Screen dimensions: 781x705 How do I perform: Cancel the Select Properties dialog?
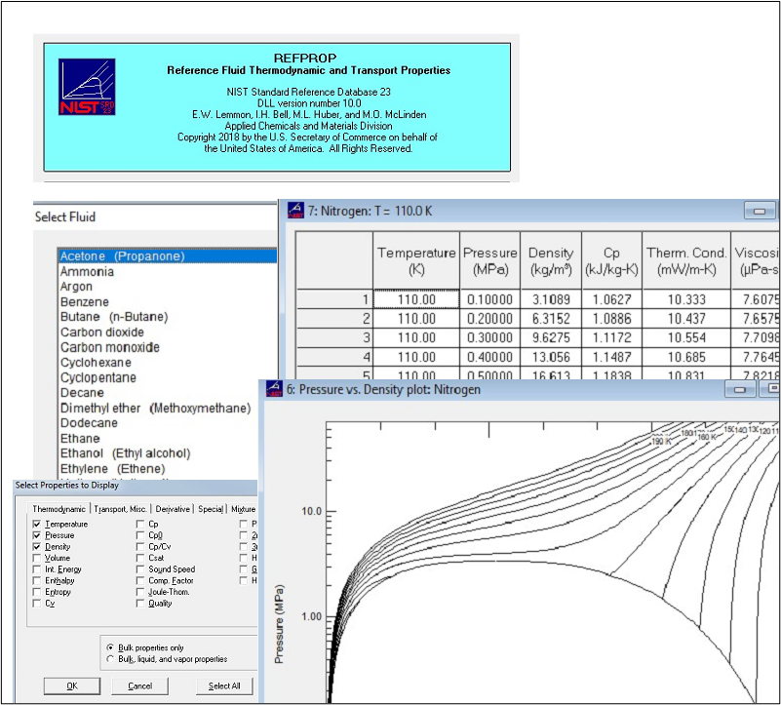pyautogui.click(x=139, y=685)
